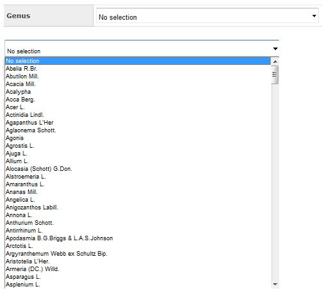
Task: Select 'Alstroemeria L.' option
Action: pos(138,177)
